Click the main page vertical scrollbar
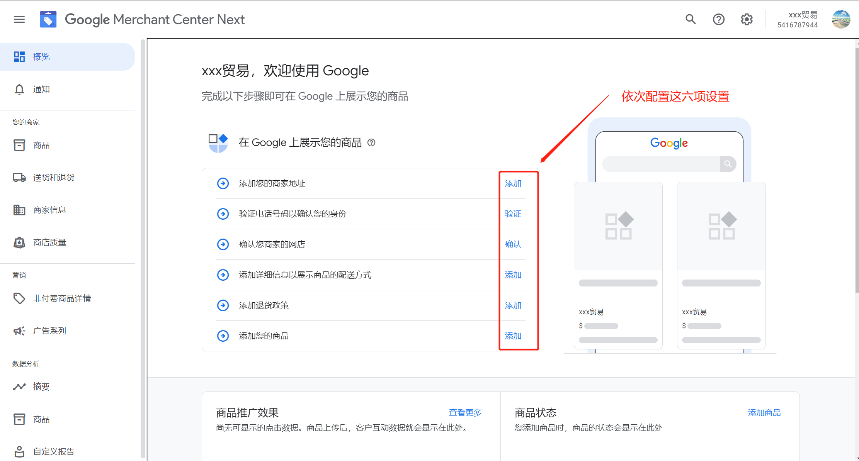859x461 pixels. coord(857,170)
